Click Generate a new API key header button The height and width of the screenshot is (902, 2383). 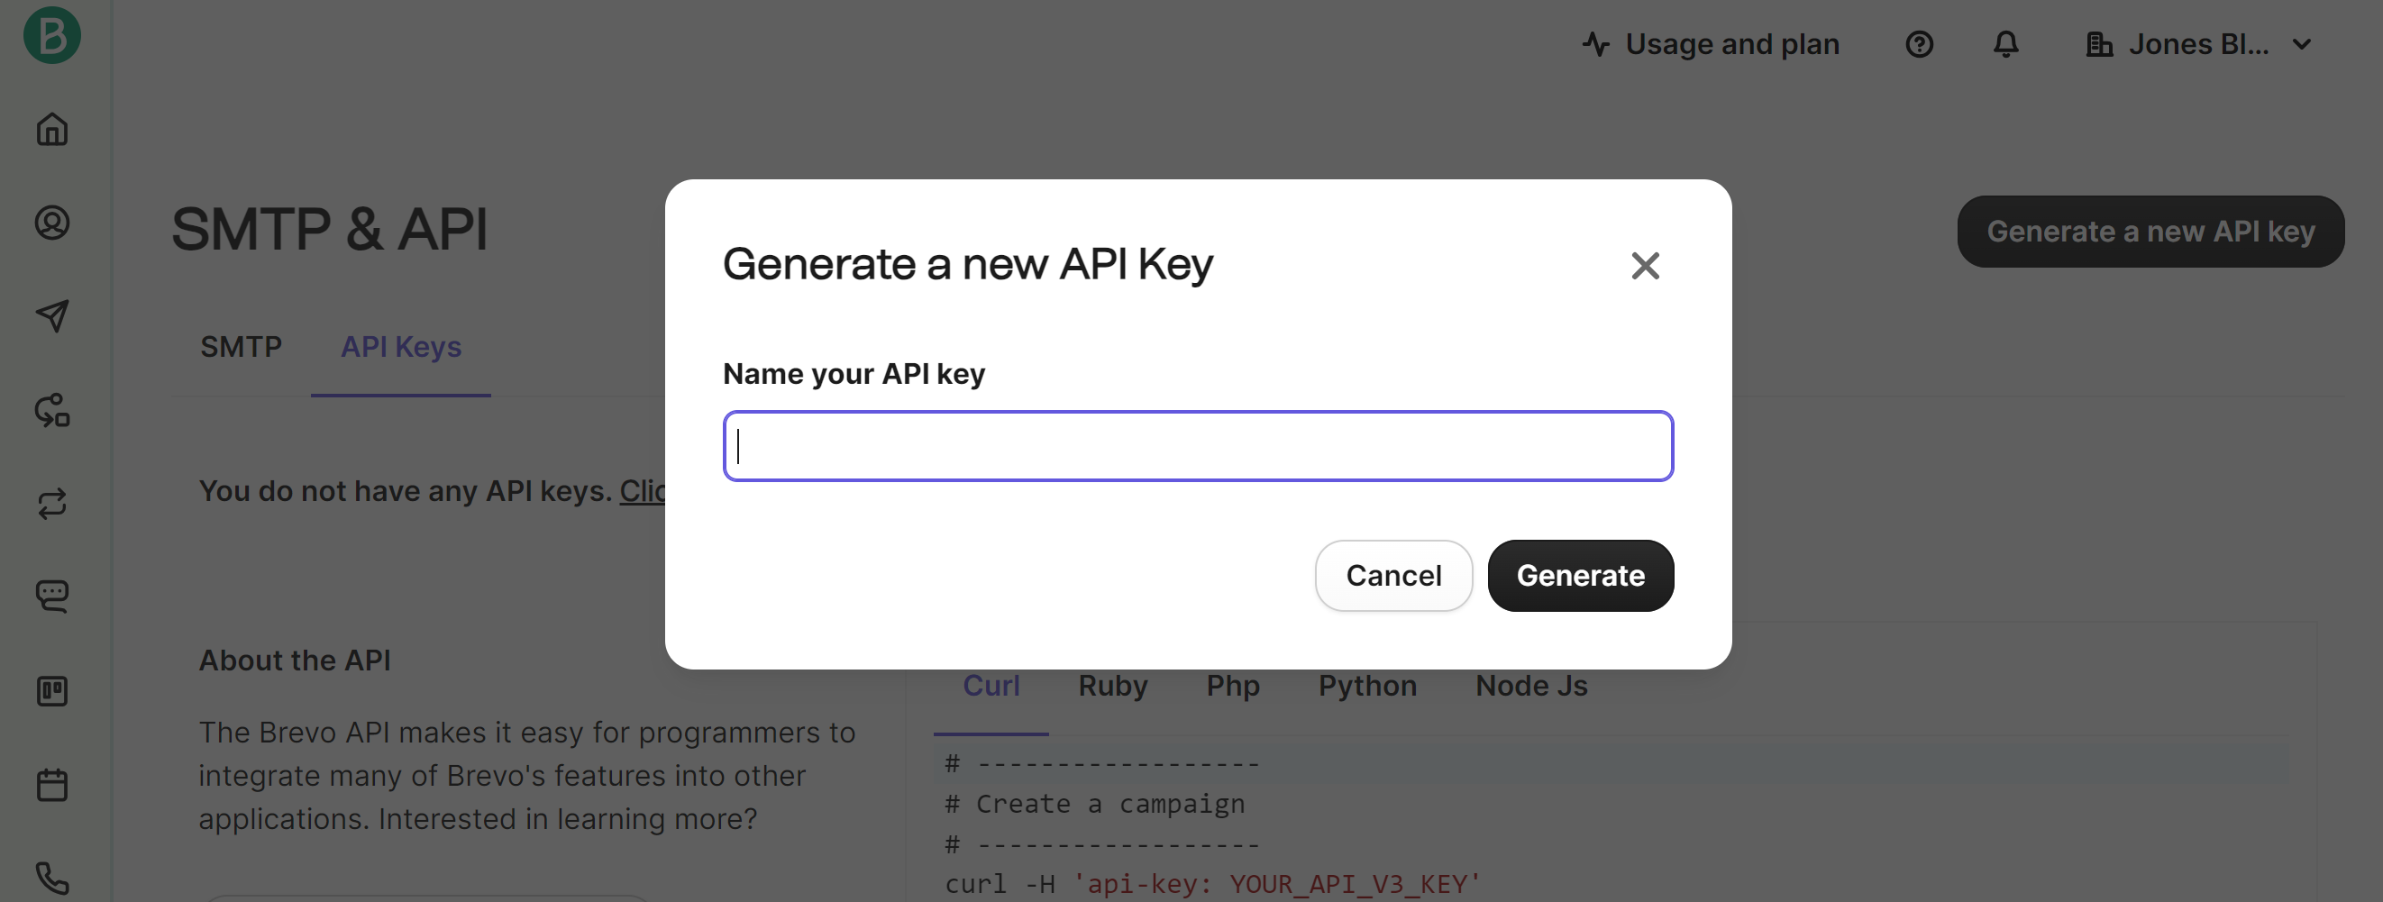2150,232
